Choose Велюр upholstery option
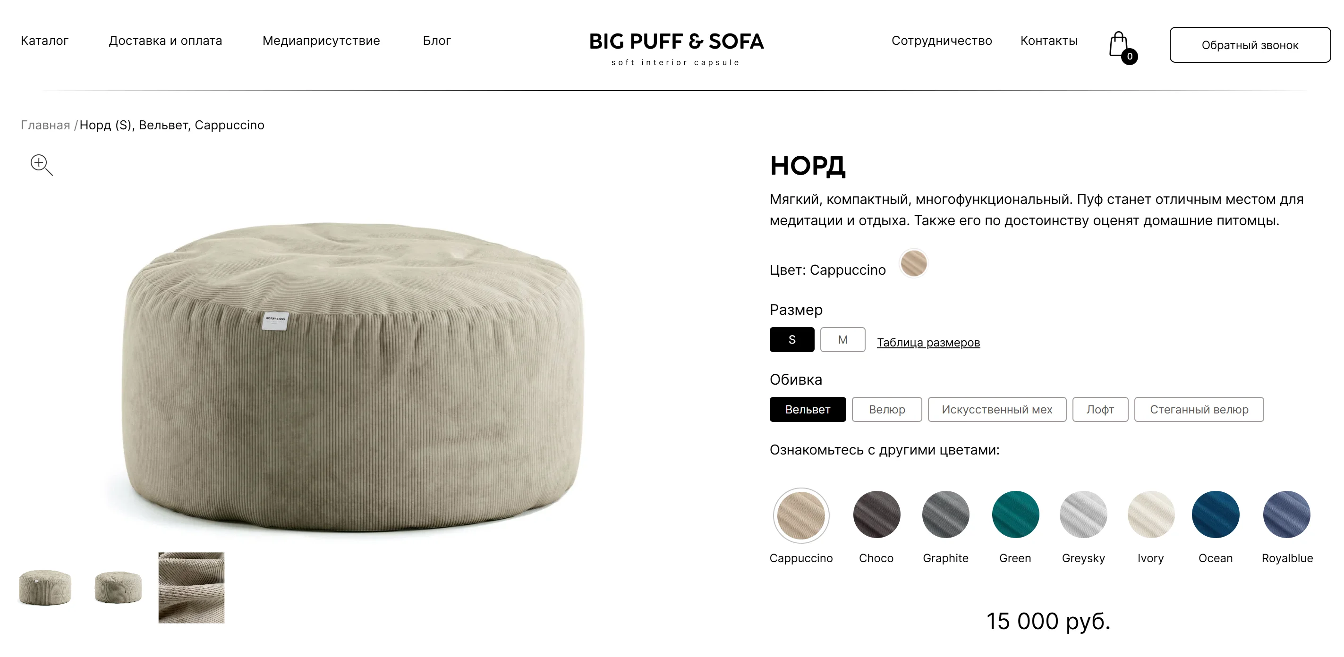This screenshot has width=1344, height=657. (x=886, y=409)
